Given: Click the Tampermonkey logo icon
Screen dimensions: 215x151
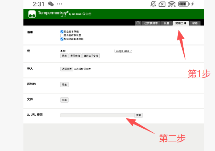Looking at the screenshot, I should click(x=32, y=14).
